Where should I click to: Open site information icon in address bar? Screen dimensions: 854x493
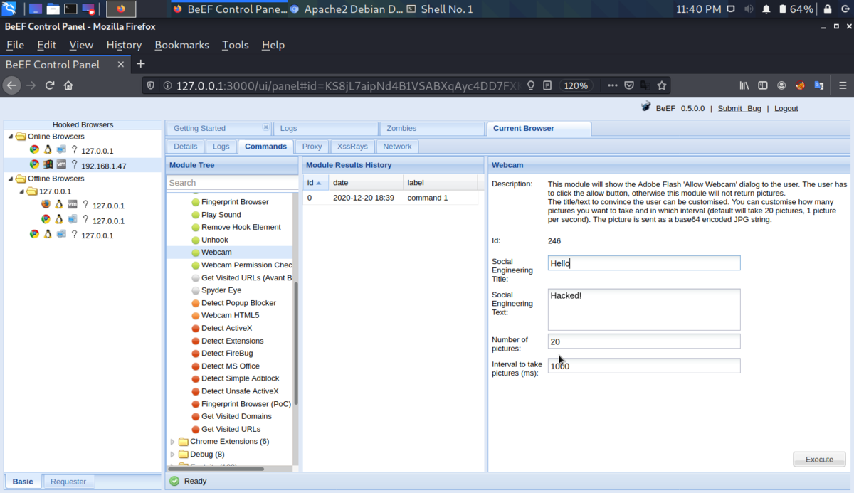point(167,85)
